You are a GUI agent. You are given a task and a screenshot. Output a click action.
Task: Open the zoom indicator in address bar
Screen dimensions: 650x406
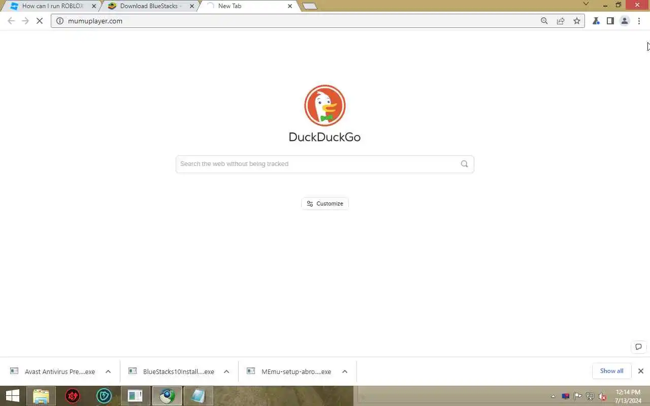(x=544, y=21)
